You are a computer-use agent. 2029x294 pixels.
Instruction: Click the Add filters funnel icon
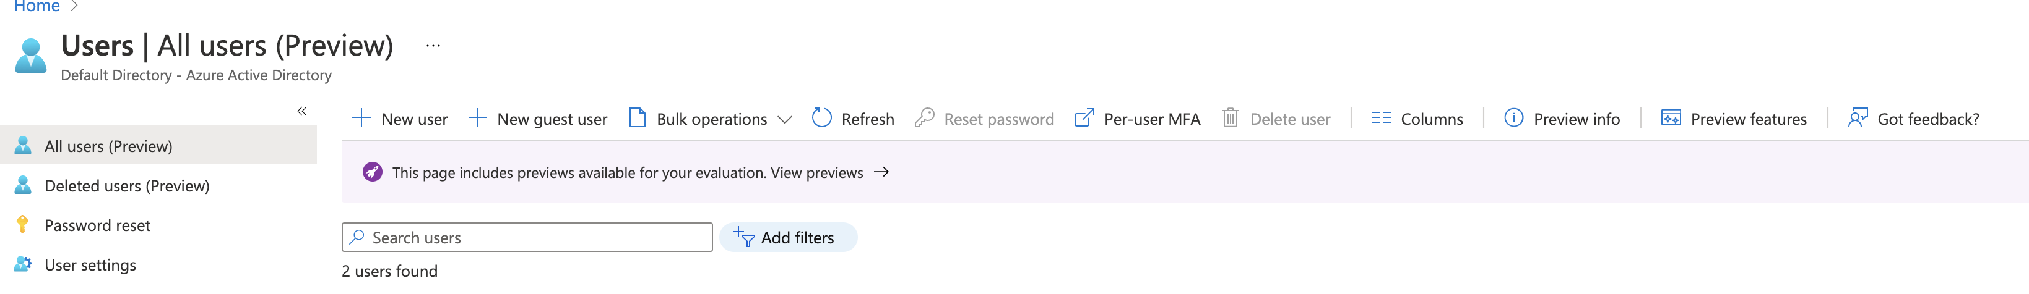[743, 237]
